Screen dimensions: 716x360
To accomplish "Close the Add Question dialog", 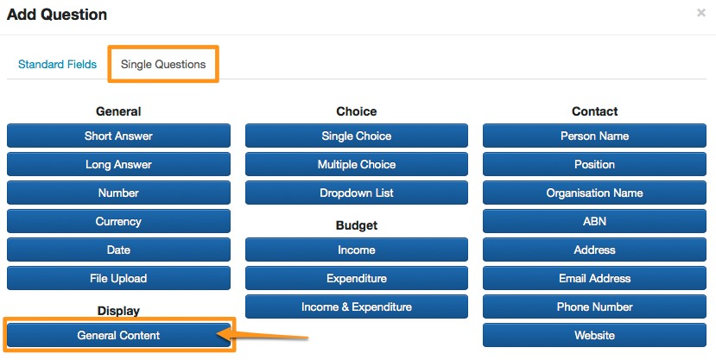I will click(700, 13).
